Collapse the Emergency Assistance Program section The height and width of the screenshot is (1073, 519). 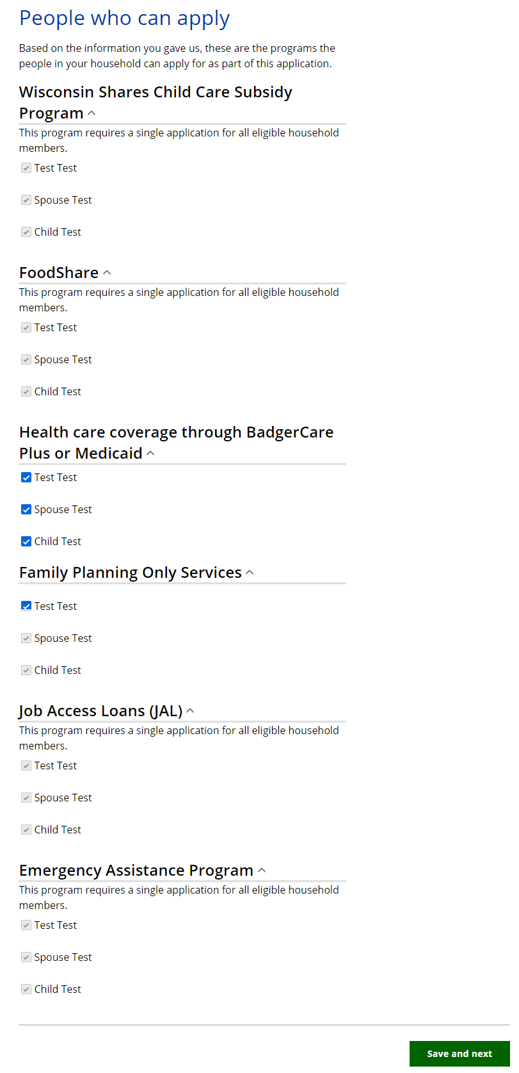(x=261, y=871)
